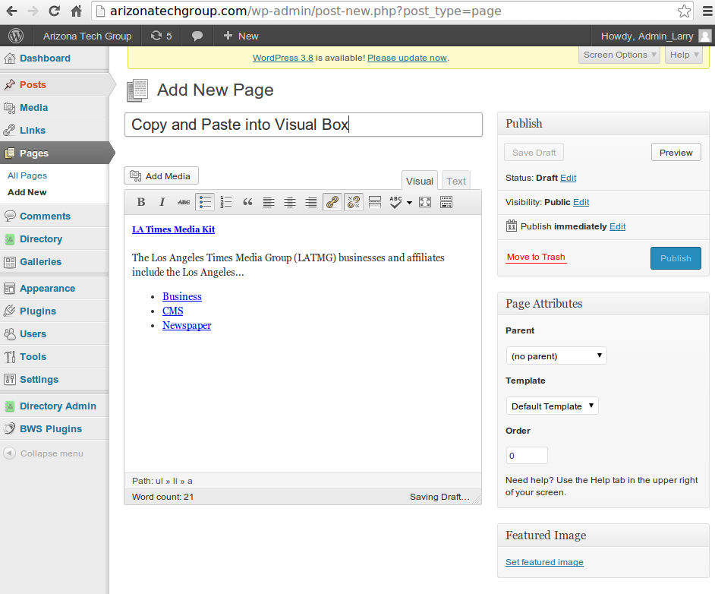Click the blue Publish button
Viewport: 715px width, 594px height.
coord(676,258)
